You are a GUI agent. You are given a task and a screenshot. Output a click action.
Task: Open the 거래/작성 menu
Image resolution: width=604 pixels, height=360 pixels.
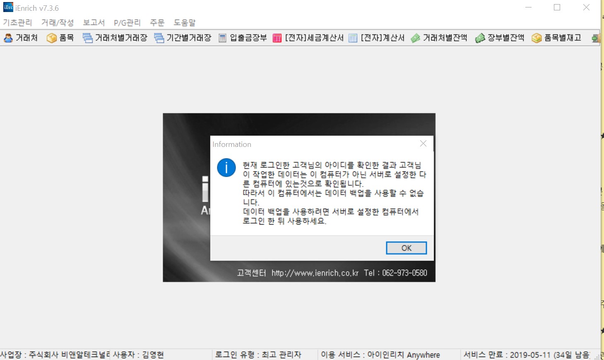click(x=57, y=23)
